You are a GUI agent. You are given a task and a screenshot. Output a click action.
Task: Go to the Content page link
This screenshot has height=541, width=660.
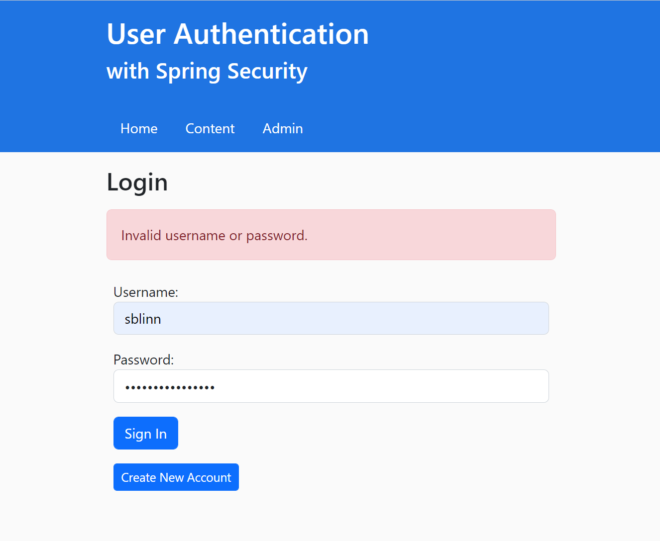210,128
